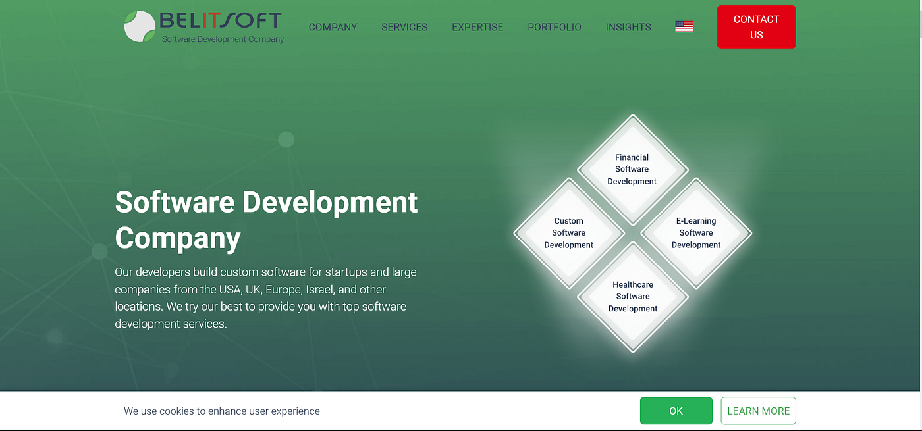Click the Software Development Company heading
The width and height of the screenshot is (922, 431).
coord(266,220)
